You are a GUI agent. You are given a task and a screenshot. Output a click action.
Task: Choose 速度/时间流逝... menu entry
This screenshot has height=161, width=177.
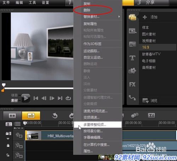pyautogui.click(x=96, y=111)
